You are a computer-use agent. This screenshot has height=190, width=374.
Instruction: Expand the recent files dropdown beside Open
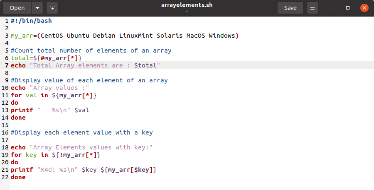pos(37,8)
